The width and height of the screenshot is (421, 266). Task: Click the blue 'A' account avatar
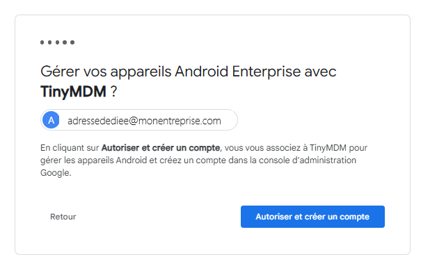pyautogui.click(x=51, y=120)
